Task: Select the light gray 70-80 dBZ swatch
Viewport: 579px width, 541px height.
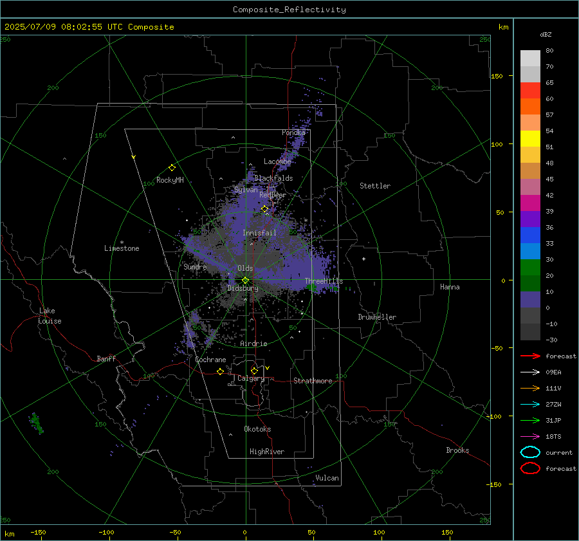Action: click(530, 59)
